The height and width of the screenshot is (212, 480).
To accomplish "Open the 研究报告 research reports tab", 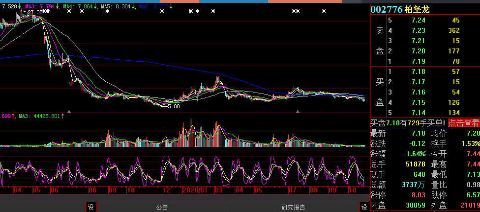I will (293, 207).
